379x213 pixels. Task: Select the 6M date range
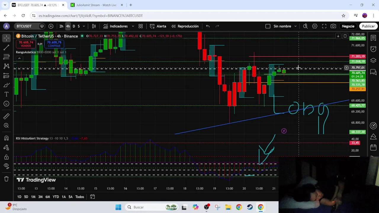click(48, 197)
